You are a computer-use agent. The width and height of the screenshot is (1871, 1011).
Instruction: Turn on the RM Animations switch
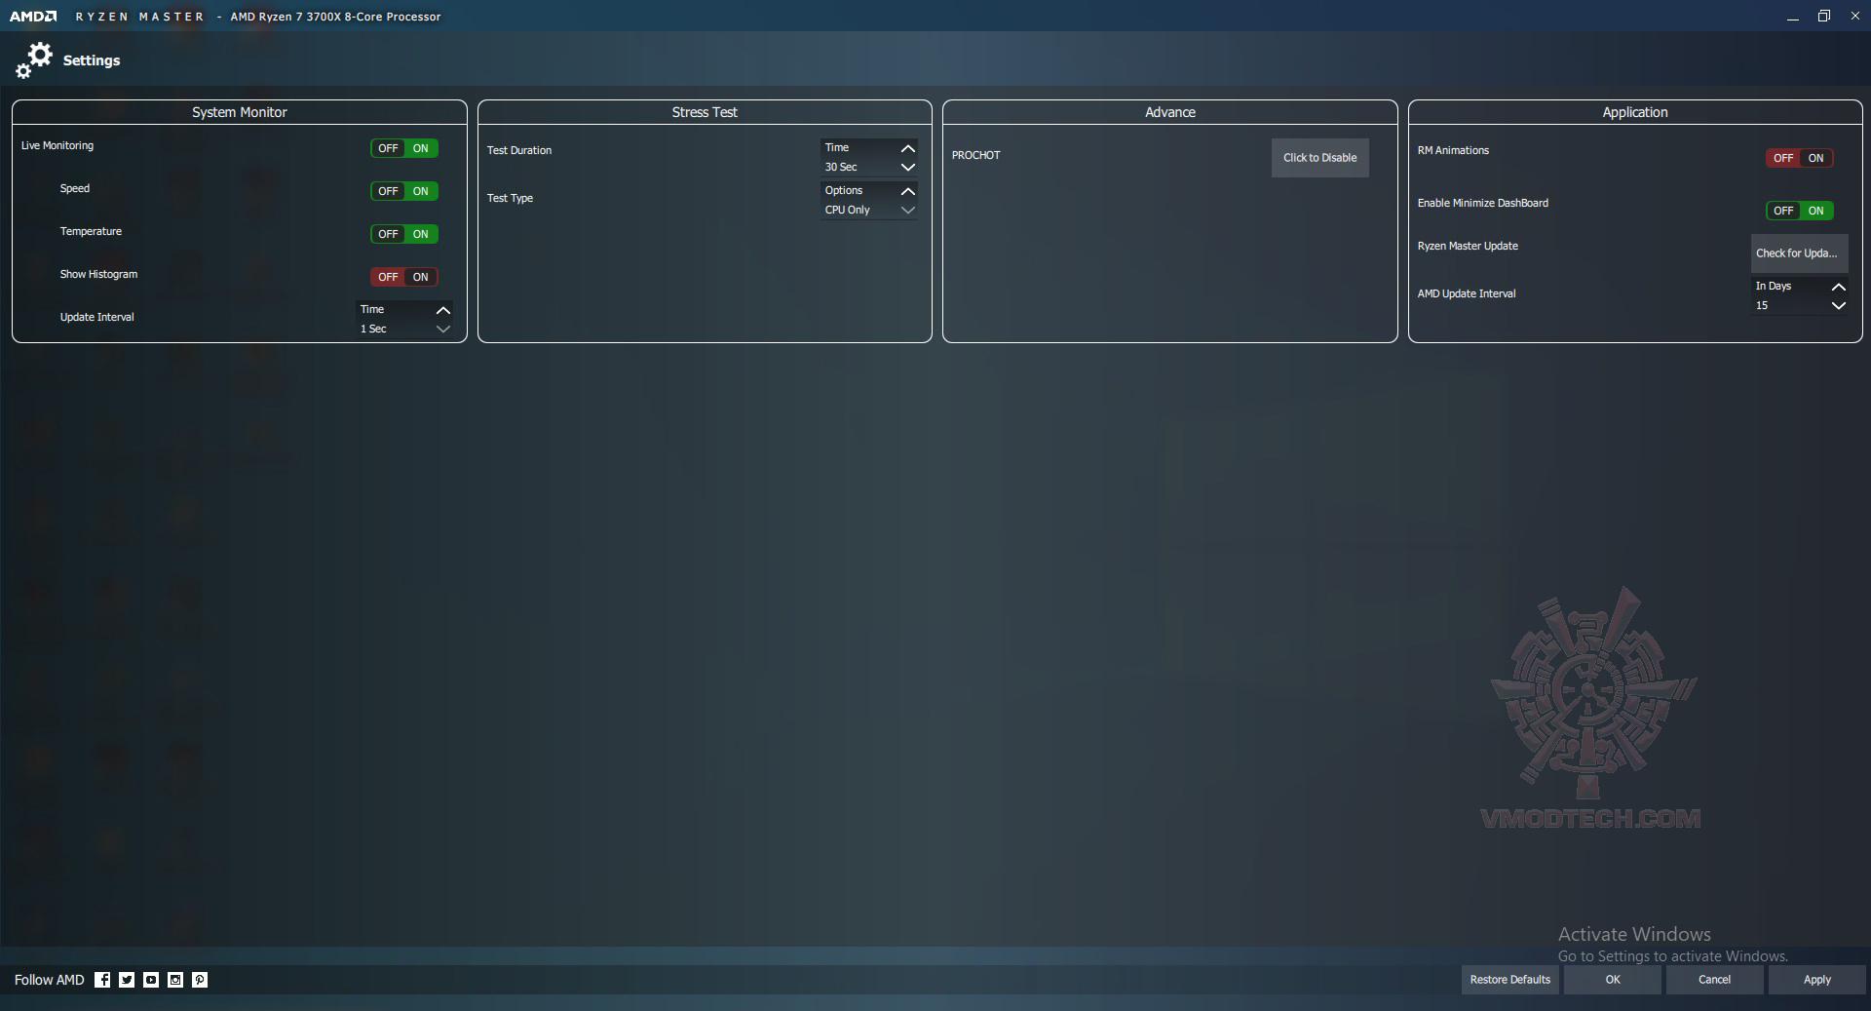pos(1800,158)
